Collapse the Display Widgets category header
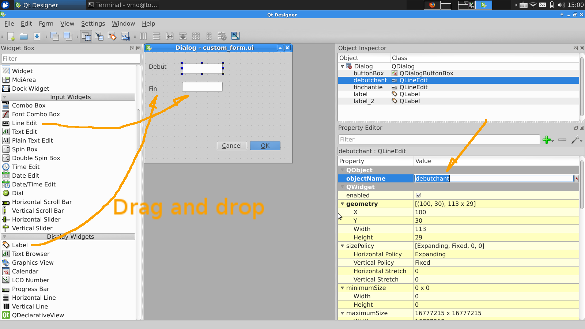 (68, 237)
